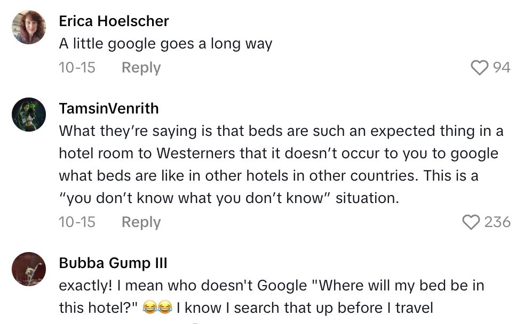
Task: Open Erica Hoelscher's profile avatar
Action: coord(29,26)
